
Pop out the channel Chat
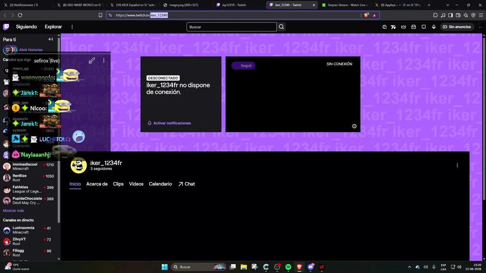(x=186, y=184)
